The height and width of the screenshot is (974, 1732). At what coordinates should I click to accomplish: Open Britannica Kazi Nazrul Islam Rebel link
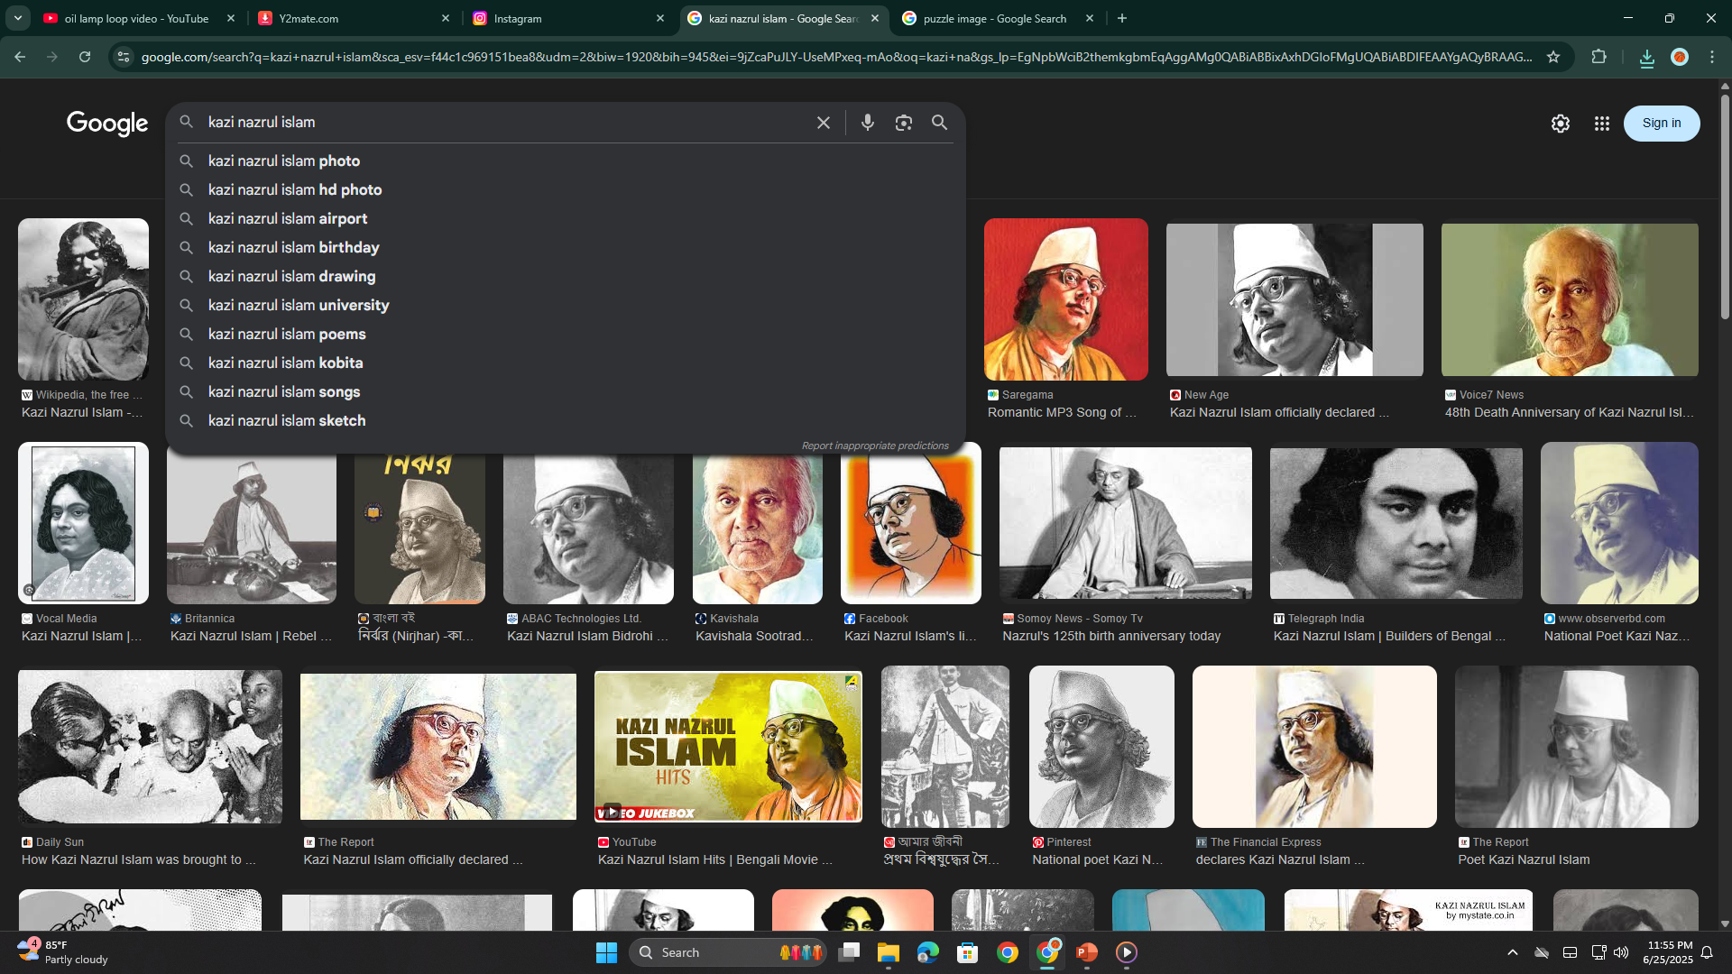251,636
